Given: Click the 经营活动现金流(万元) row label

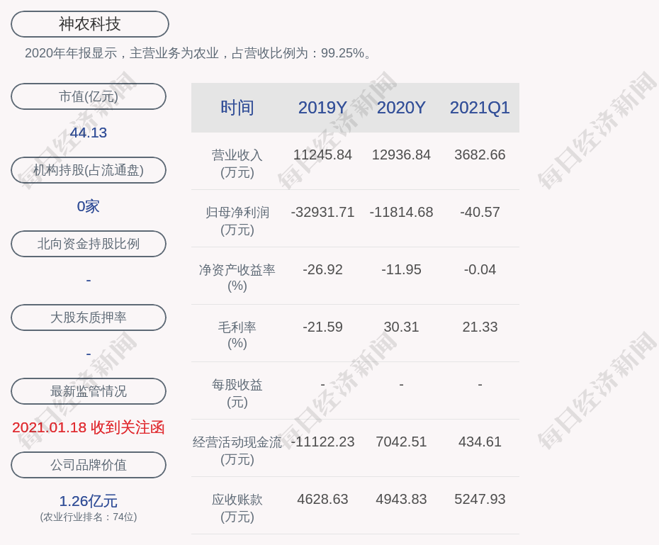Looking at the screenshot, I should click(237, 450).
